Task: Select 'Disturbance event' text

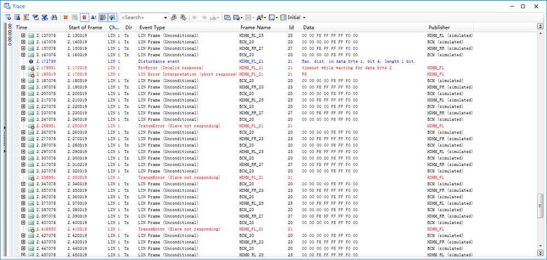Action: (x=159, y=61)
